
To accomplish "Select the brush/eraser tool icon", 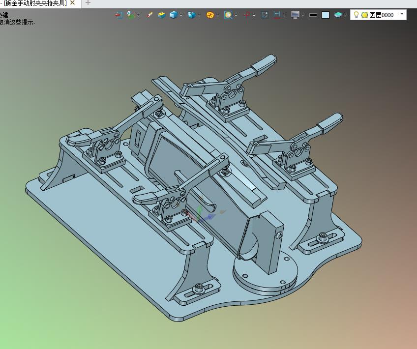I will click(x=149, y=15).
